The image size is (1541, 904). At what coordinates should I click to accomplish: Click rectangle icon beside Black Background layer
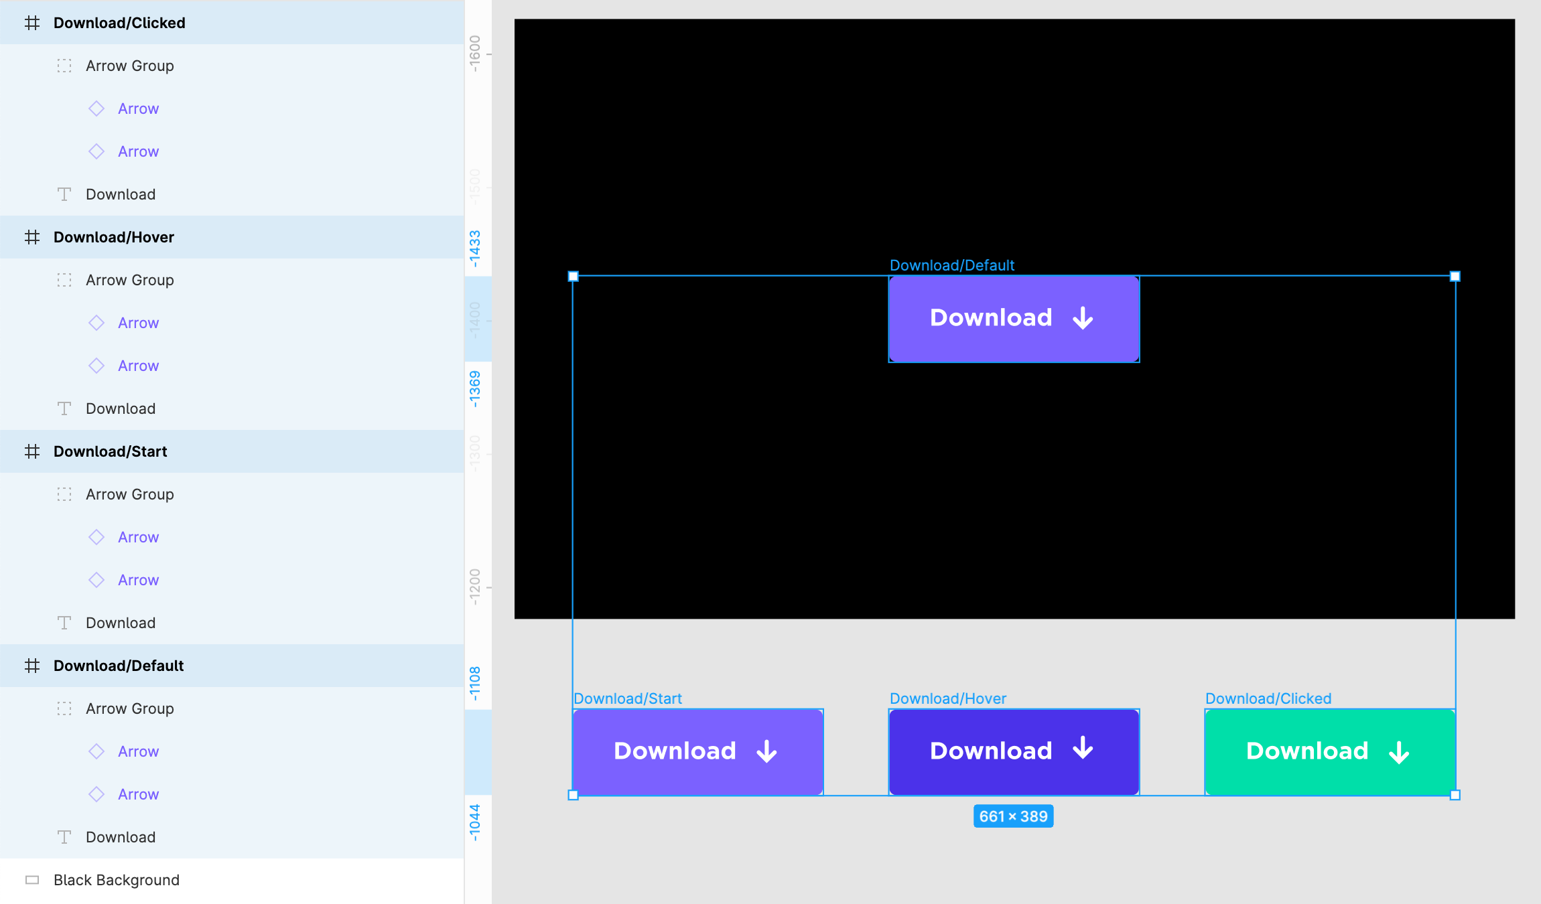pyautogui.click(x=31, y=880)
